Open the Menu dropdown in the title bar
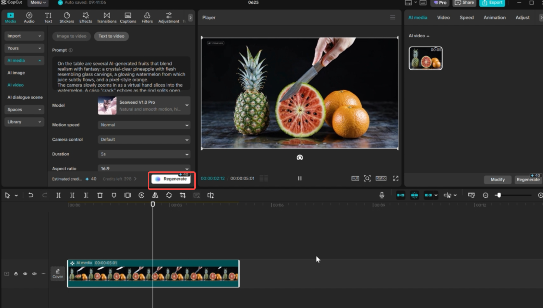The image size is (543, 308). [37, 2]
